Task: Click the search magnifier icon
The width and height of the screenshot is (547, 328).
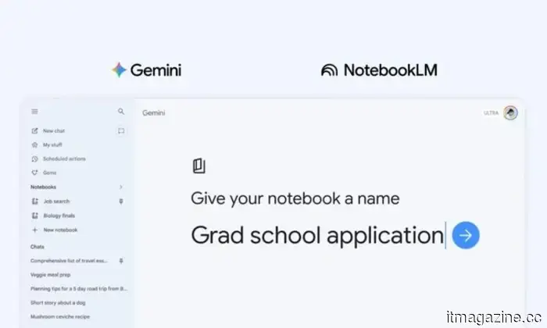Action: [x=121, y=112]
